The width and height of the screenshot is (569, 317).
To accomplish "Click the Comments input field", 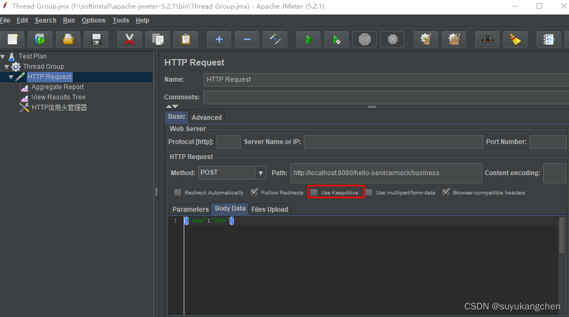I will [x=386, y=97].
